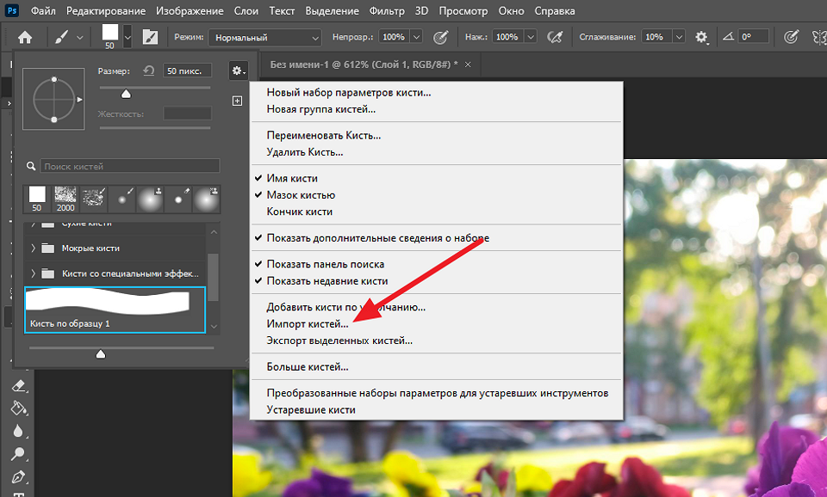The height and width of the screenshot is (497, 827).
Task: Click the "Поиск кистей" search field
Action: point(129,166)
